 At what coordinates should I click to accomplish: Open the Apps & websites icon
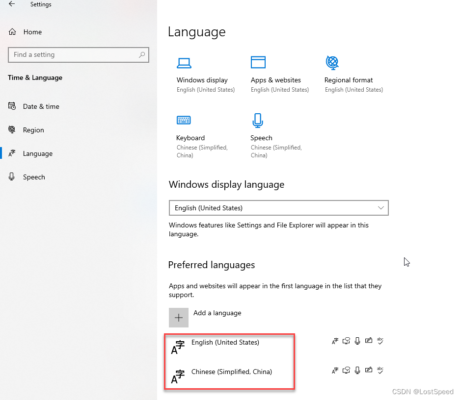pyautogui.click(x=258, y=62)
